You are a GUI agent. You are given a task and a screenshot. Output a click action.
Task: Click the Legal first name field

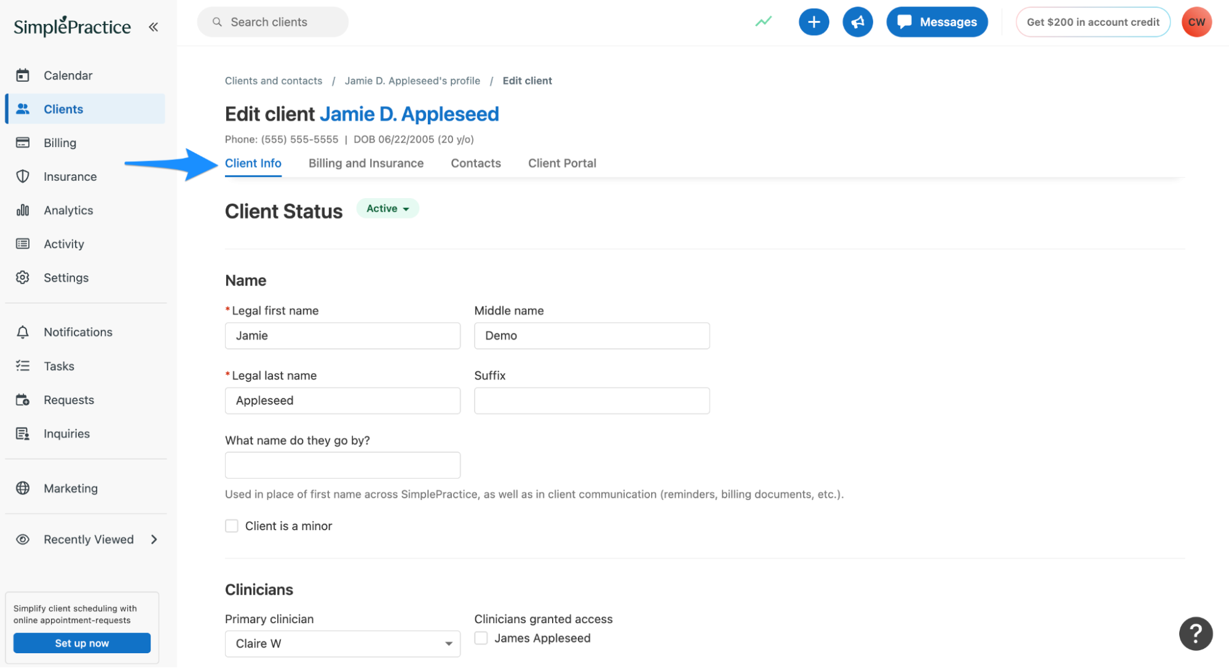tap(342, 336)
